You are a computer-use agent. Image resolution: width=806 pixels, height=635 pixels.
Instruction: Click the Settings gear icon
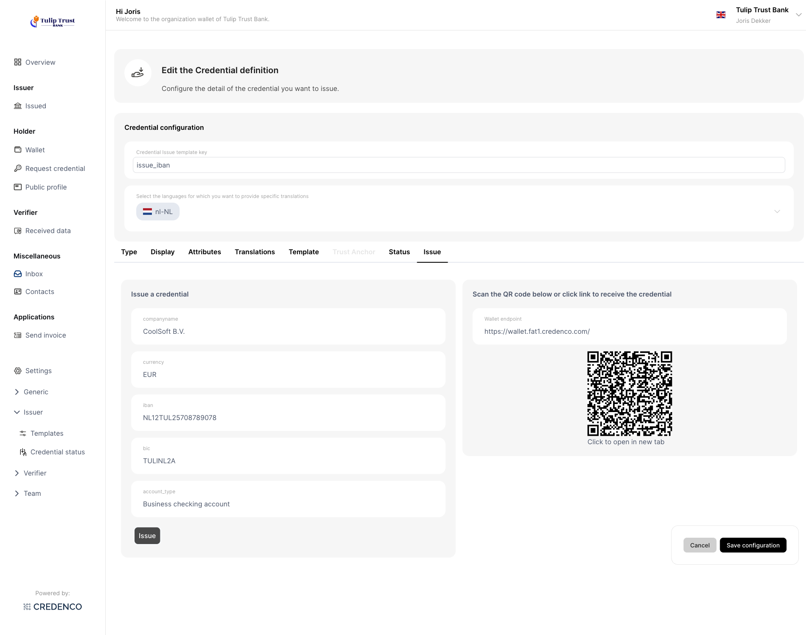pyautogui.click(x=18, y=371)
